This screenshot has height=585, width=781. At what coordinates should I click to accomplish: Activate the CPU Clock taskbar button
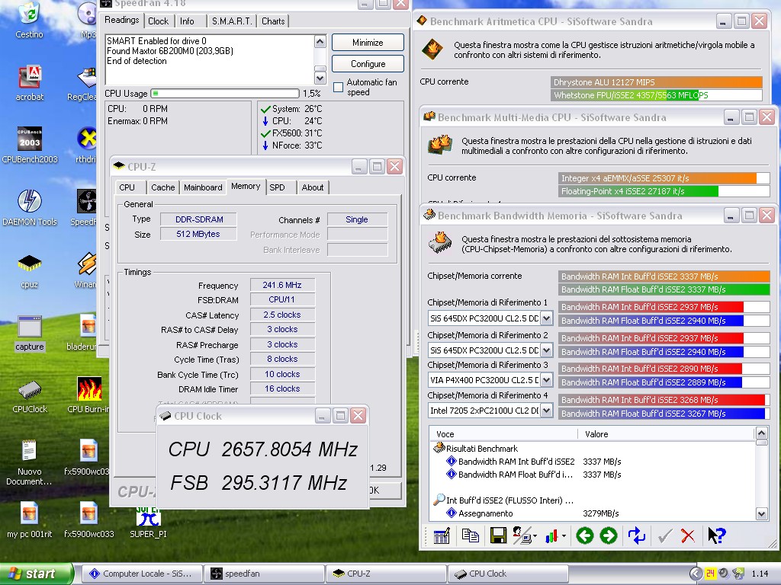[x=508, y=574]
